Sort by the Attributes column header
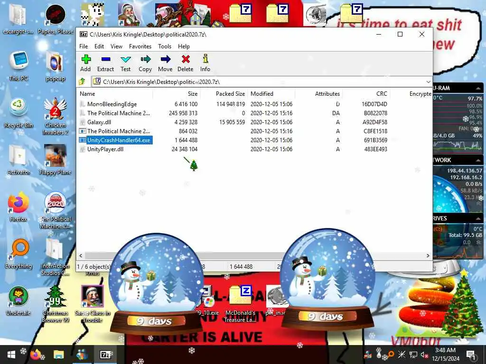Screen dimensions: 486x364 pos(318,94)
